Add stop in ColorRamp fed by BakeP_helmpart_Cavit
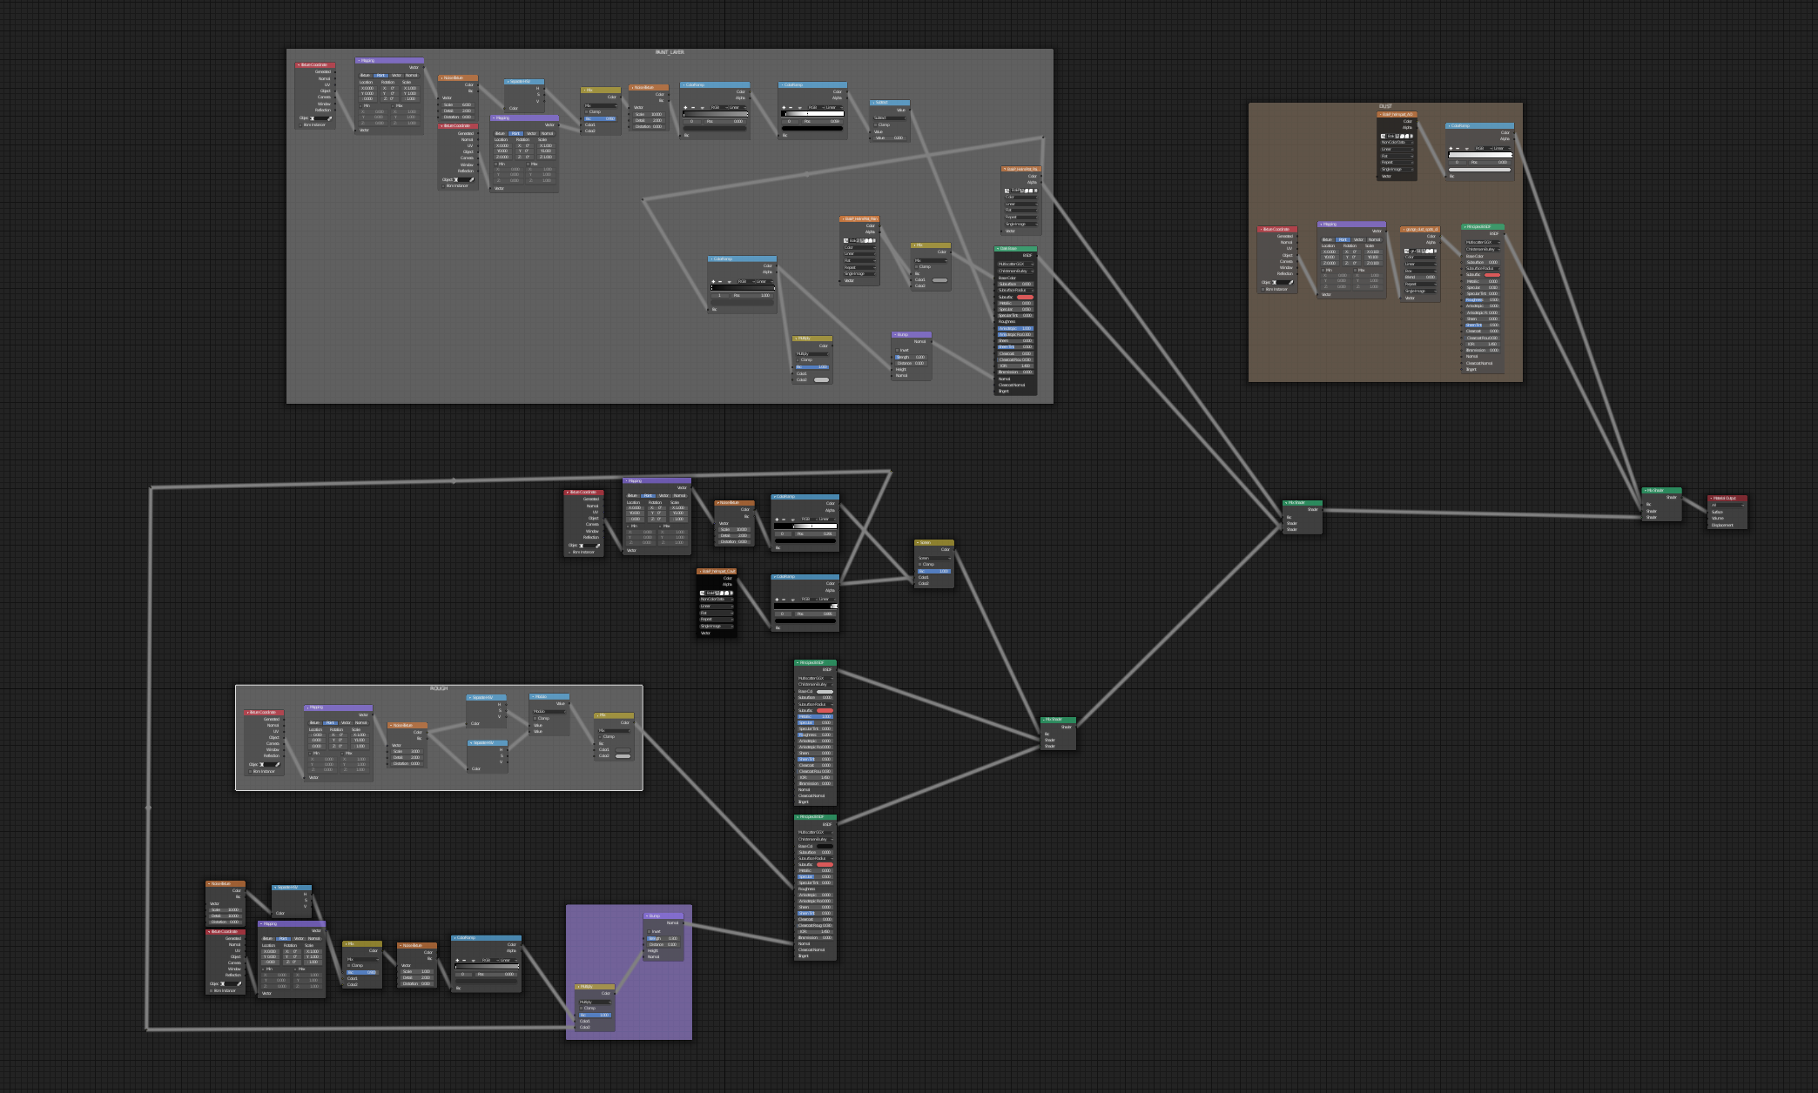The width and height of the screenshot is (1818, 1093). pos(777,600)
